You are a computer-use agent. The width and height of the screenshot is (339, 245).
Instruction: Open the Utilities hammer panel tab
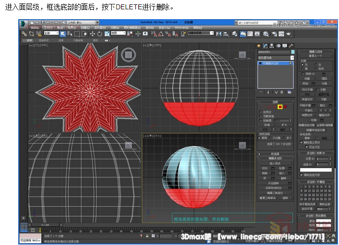click(291, 46)
